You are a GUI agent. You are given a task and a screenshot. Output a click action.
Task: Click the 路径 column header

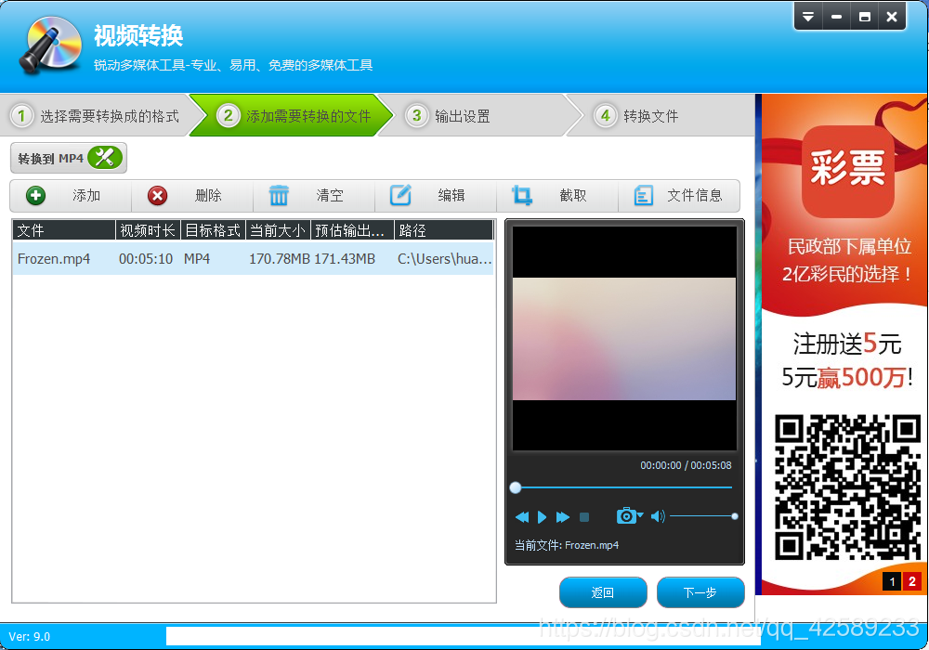coord(444,230)
